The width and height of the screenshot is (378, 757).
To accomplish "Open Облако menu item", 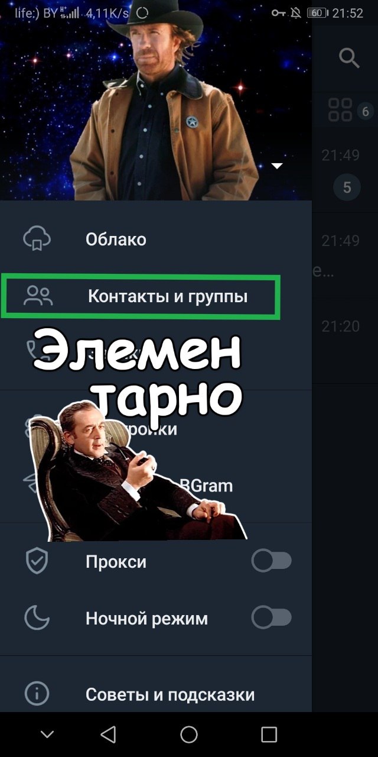I will (x=156, y=240).
